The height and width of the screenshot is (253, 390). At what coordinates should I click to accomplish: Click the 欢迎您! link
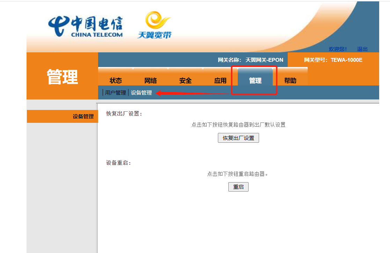(338, 49)
